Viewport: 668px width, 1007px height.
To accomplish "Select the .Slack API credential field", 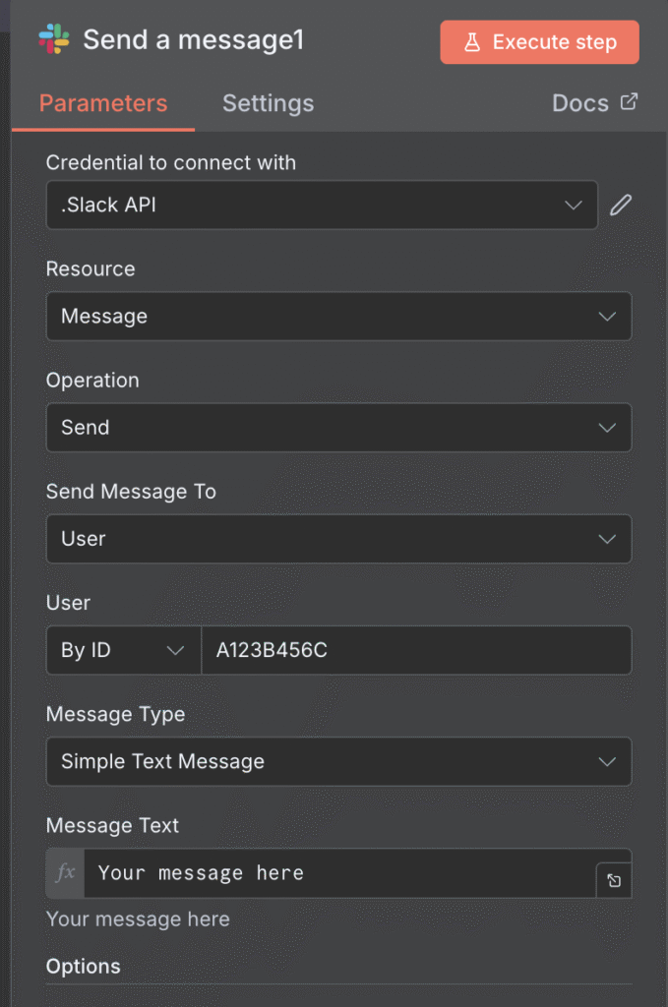I will [295, 205].
